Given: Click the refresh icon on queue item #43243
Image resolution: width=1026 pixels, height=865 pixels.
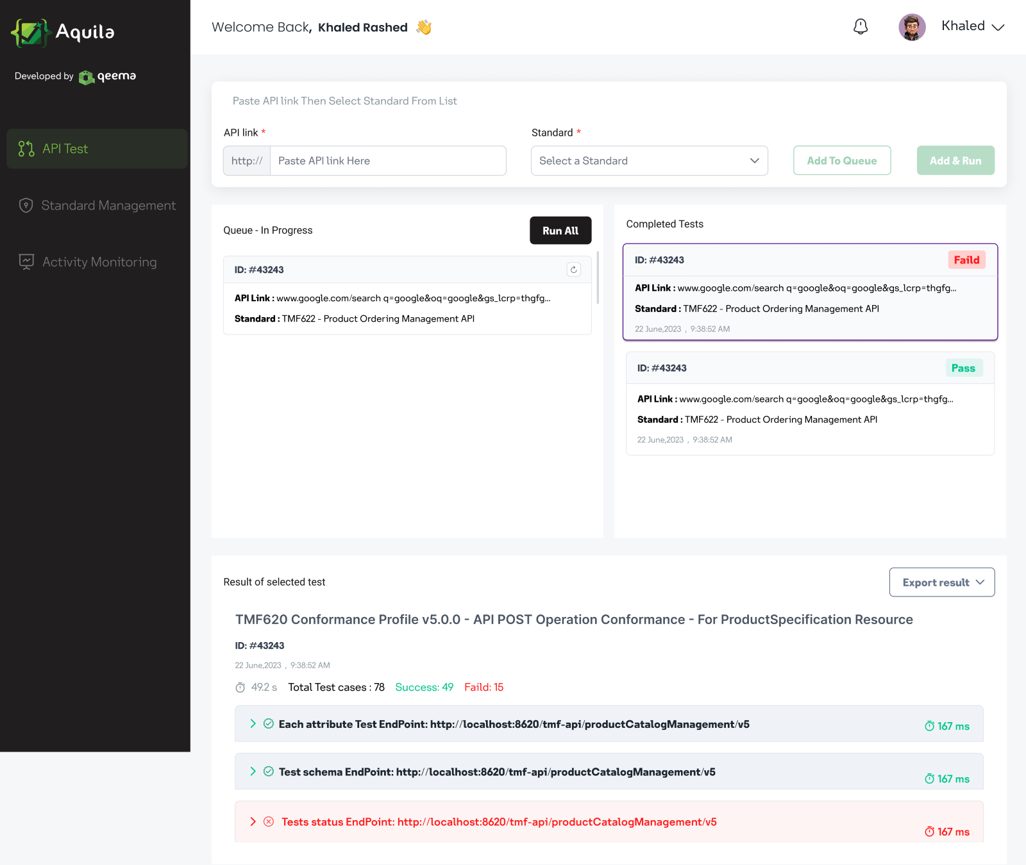Looking at the screenshot, I should click(x=574, y=270).
